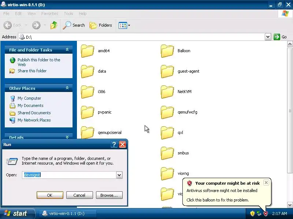Click the vertical scrollbar thumb

click(x=290, y=111)
